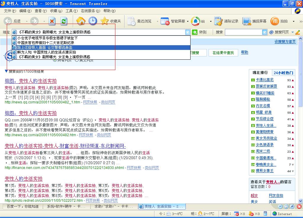Open the 网页快照 link for news.qq.com 000482_1.htm

click(x=90, y=102)
